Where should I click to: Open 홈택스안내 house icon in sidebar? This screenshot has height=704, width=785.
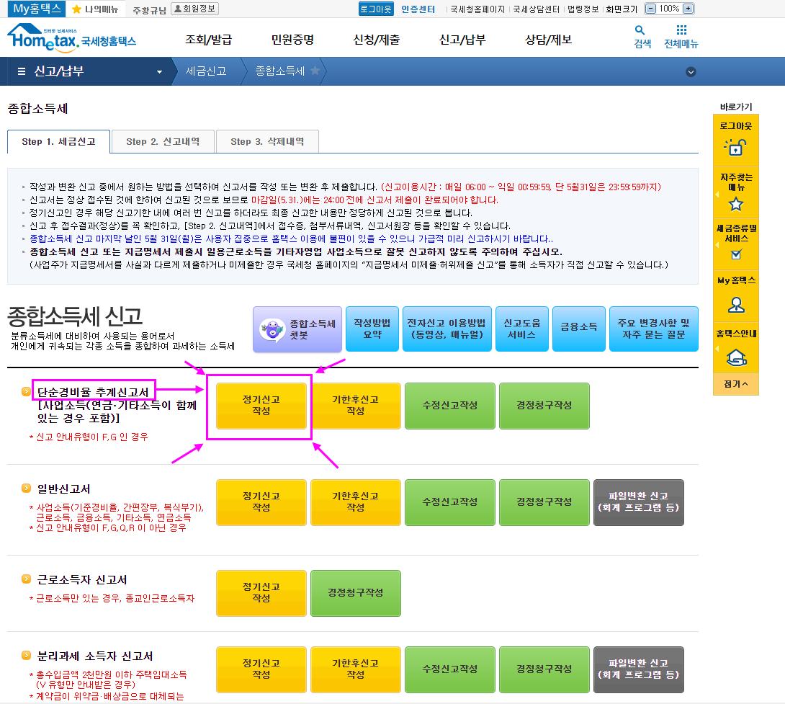pyautogui.click(x=736, y=357)
